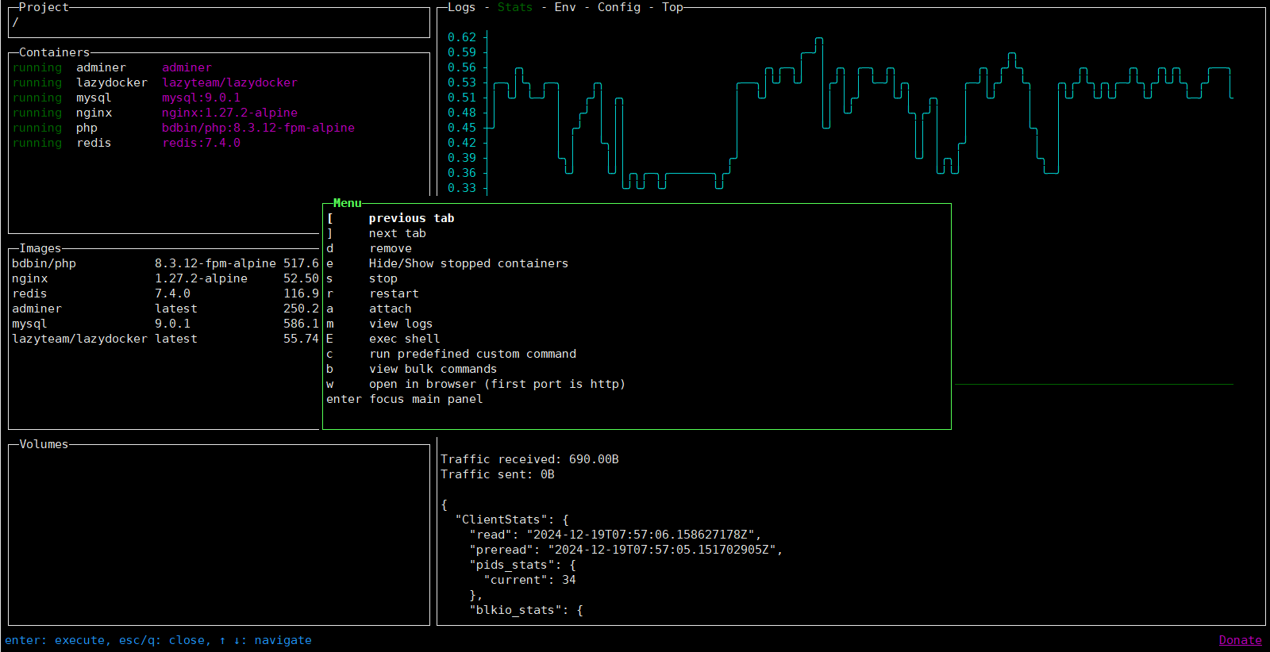Click the 0.33 graph axis label
This screenshot has width=1270, height=652.
(462, 188)
